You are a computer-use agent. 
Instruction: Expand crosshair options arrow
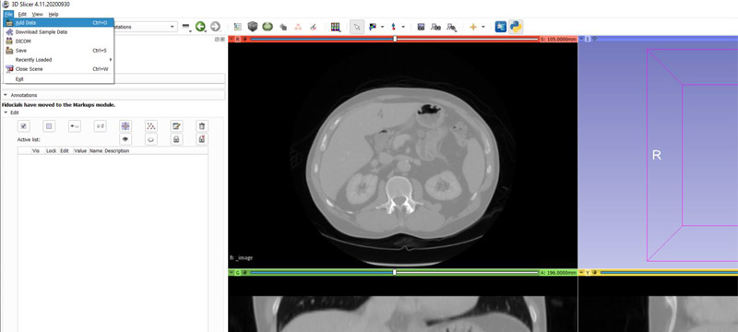pyautogui.click(x=482, y=27)
